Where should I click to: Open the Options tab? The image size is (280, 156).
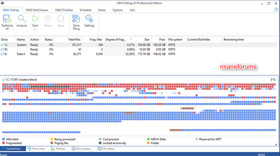(x=118, y=10)
